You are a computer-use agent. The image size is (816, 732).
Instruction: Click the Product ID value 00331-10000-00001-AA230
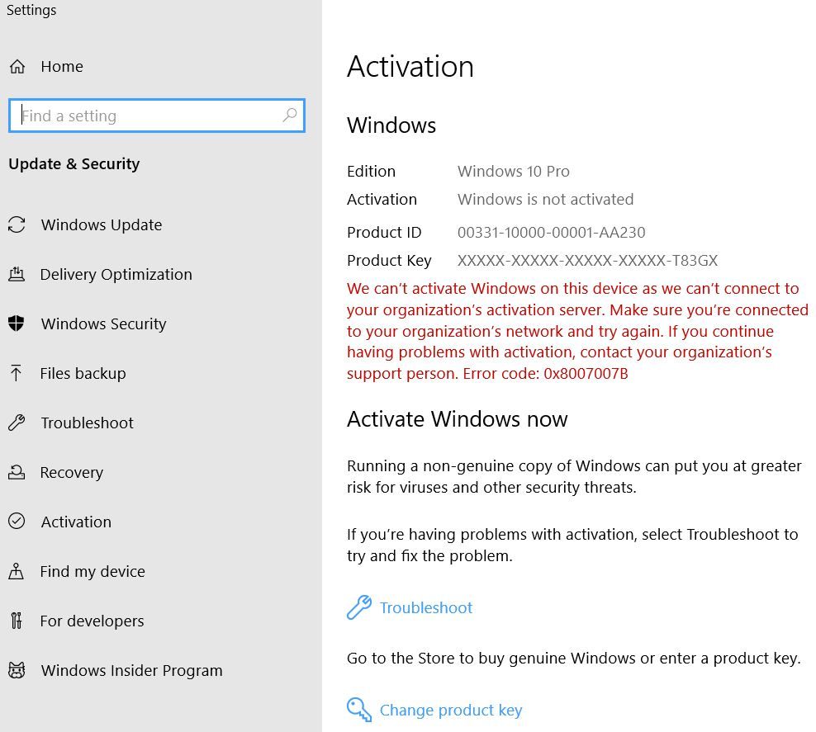point(551,232)
